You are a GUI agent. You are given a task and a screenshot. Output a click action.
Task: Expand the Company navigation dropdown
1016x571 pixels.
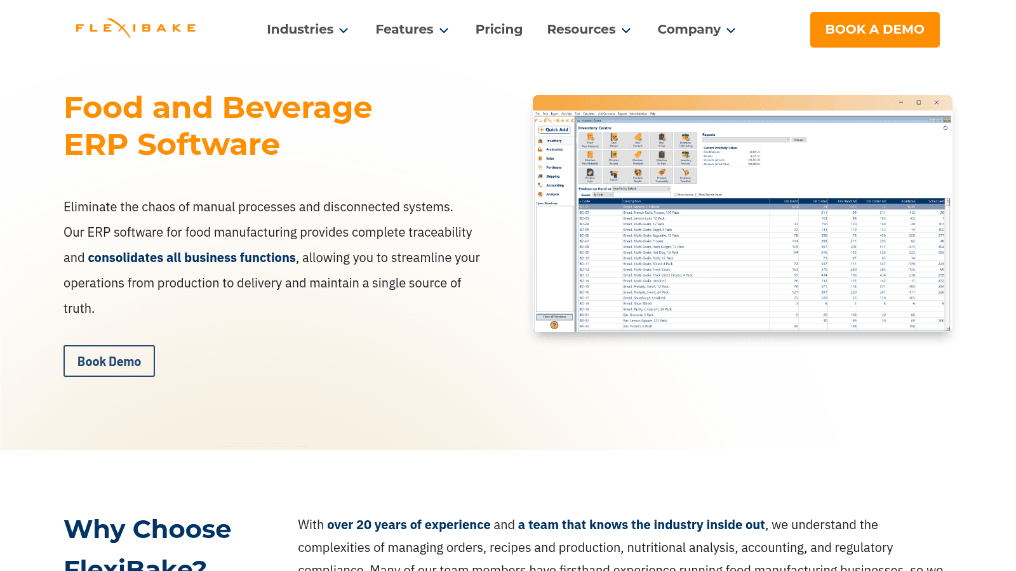(697, 29)
